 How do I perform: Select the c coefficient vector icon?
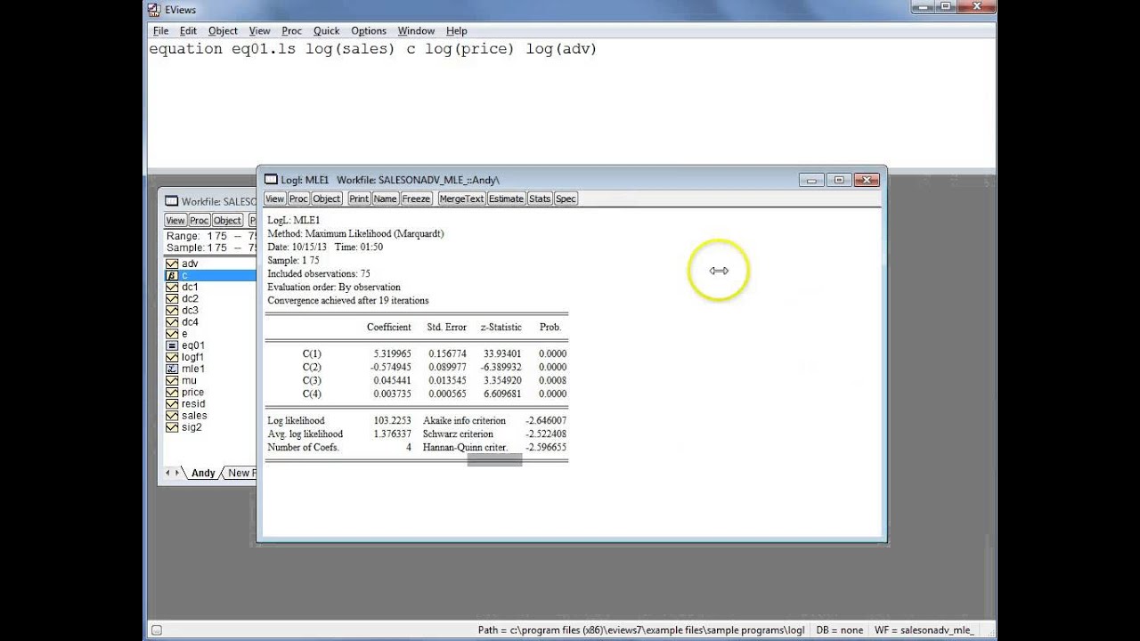[172, 276]
